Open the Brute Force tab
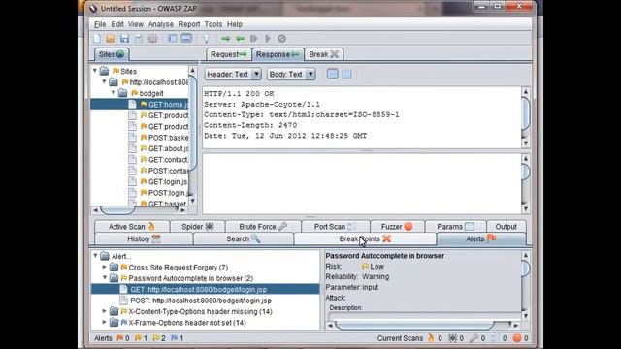Viewport: 621px width, 349px height. (263, 227)
